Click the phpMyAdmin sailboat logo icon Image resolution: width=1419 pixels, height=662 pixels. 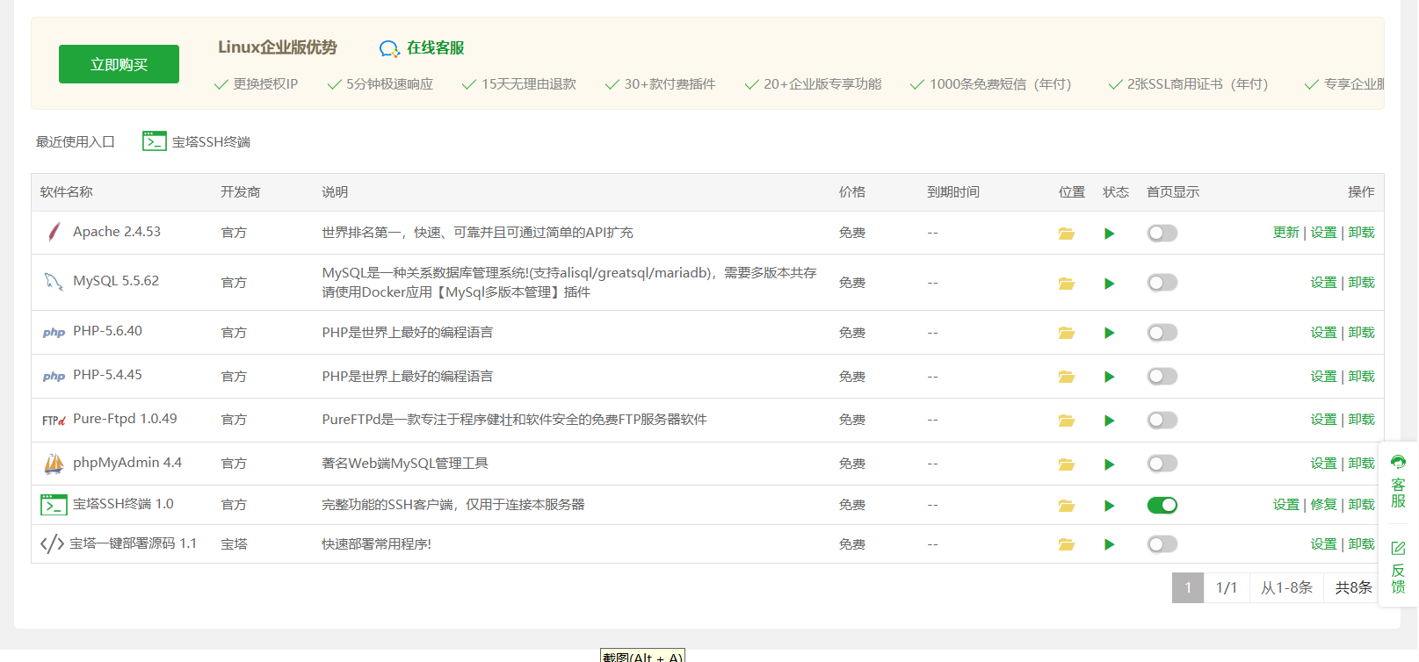[54, 464]
